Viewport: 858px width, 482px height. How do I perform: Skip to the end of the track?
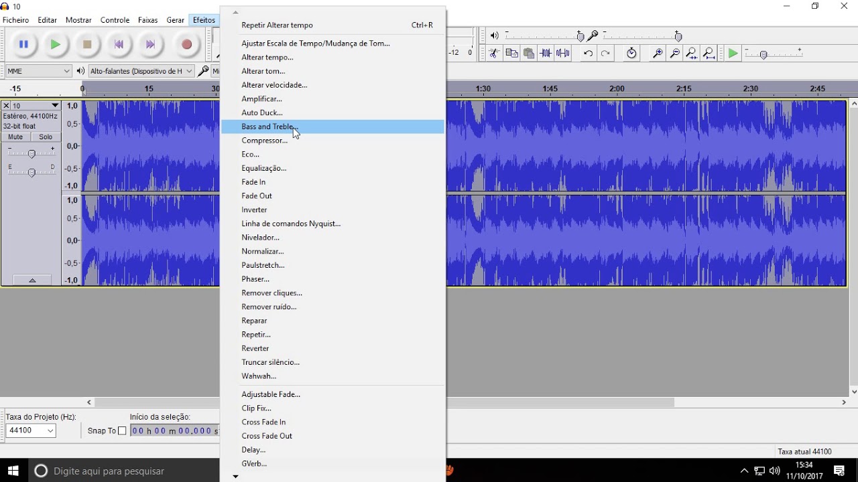point(150,44)
